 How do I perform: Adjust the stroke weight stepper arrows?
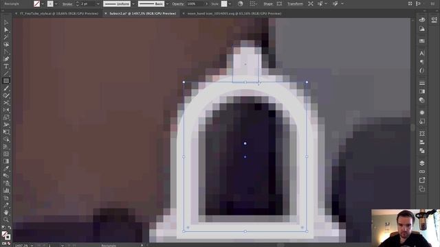[78, 4]
